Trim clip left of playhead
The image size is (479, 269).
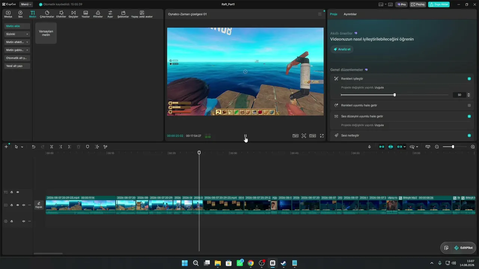(61, 147)
